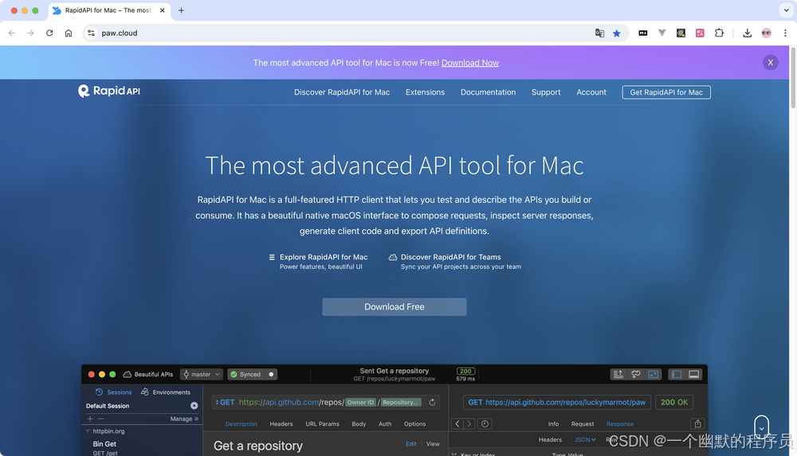Click the previous response arrow

[457, 423]
